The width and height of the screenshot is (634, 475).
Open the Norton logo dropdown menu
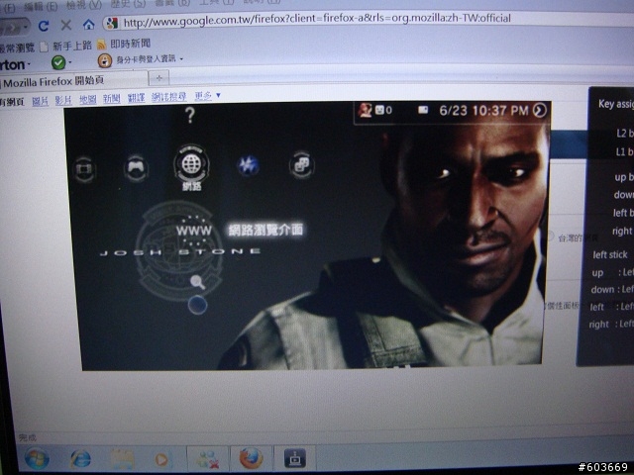pyautogui.click(x=16, y=64)
